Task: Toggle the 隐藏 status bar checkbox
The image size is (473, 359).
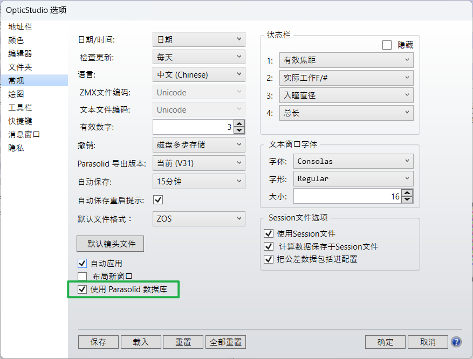Action: pos(387,45)
